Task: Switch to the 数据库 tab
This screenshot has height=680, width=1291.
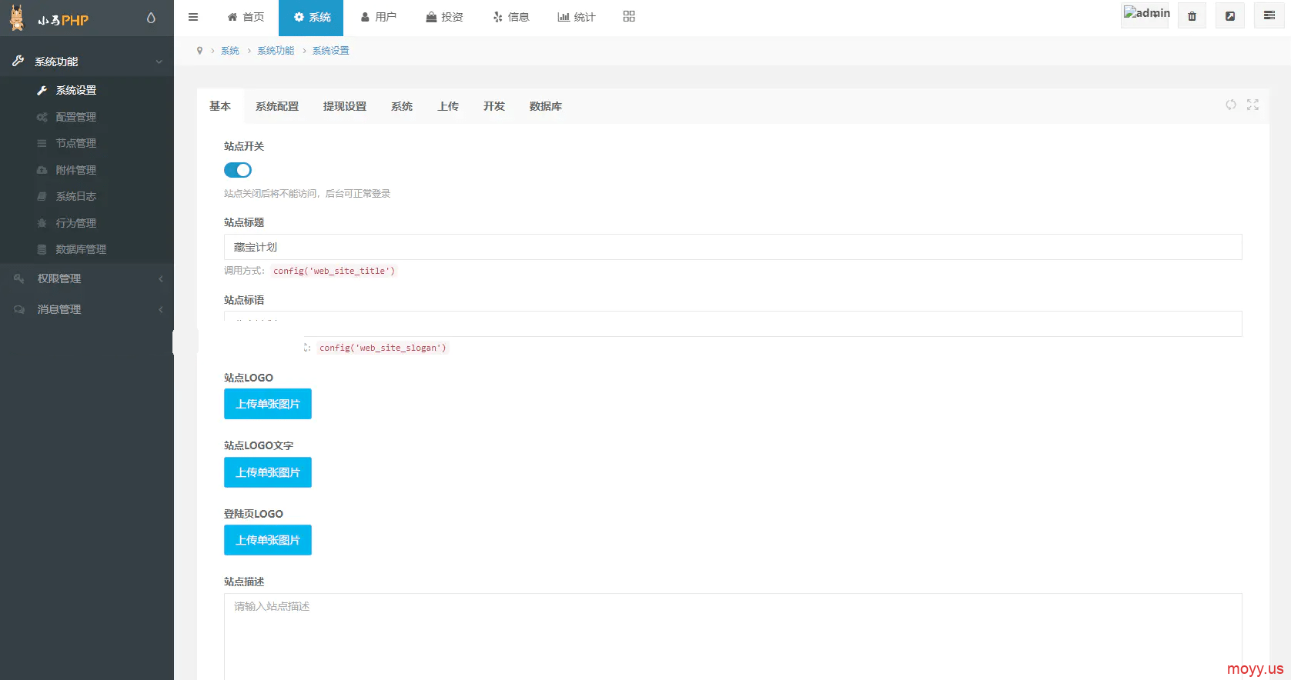Action: click(545, 106)
